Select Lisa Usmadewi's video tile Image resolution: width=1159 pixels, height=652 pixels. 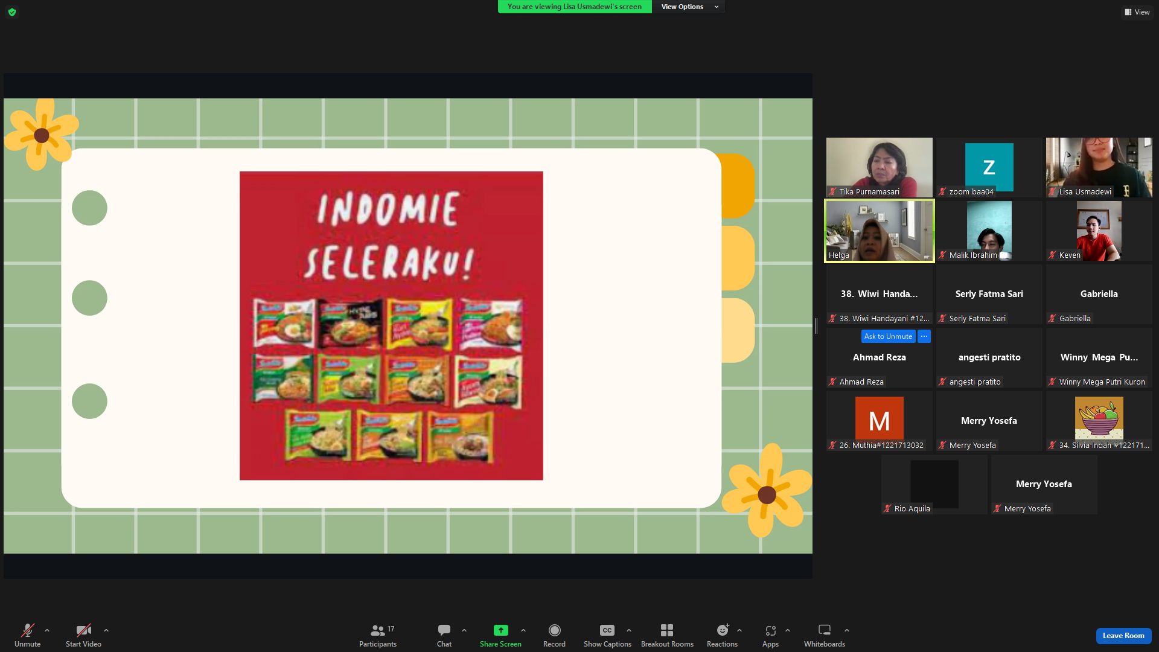[1099, 167]
